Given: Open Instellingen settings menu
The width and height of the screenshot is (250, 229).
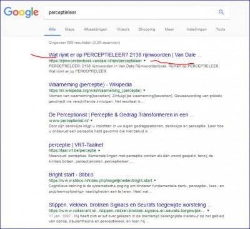Looking at the screenshot, I should tap(196, 29).
